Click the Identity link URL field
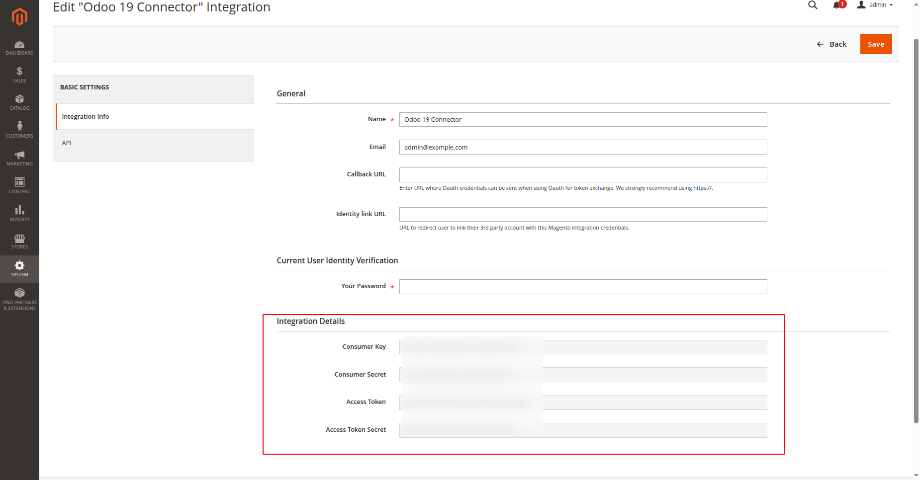This screenshot has height=480, width=920. pyautogui.click(x=583, y=215)
